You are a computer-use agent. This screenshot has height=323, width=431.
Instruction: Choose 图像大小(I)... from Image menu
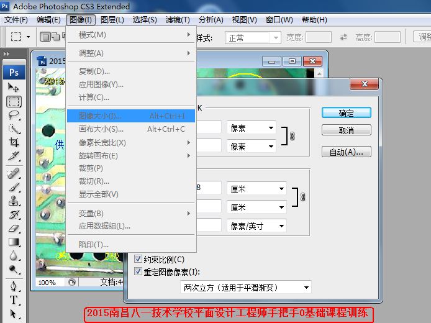pos(132,116)
